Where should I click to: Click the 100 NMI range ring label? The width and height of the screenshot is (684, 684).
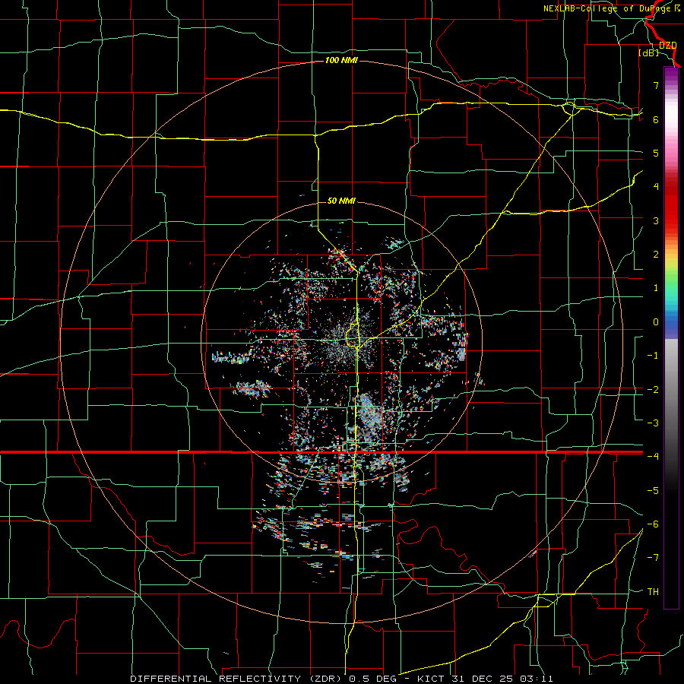pos(341,60)
